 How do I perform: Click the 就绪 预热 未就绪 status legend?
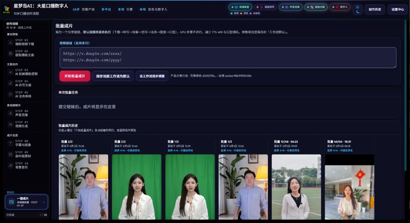pyautogui.click(x=245, y=13)
